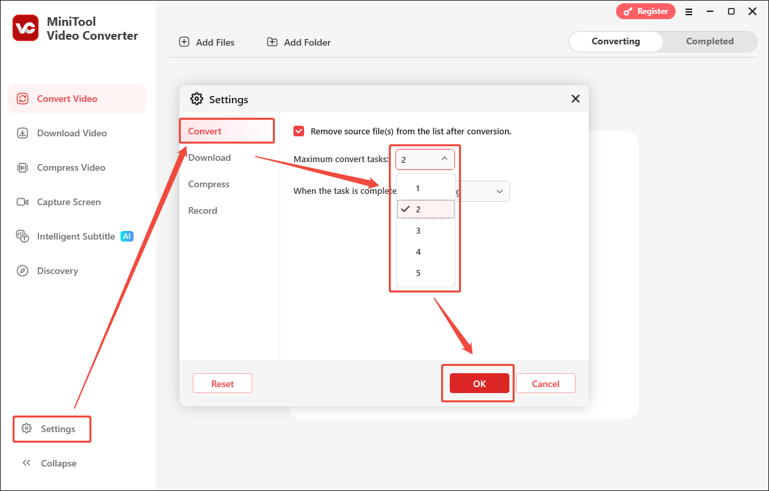The width and height of the screenshot is (769, 491).
Task: Open the Settings panel
Action: [52, 429]
